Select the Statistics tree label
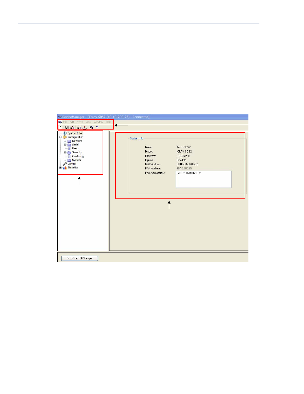The height and width of the screenshot is (394, 304). [73, 167]
